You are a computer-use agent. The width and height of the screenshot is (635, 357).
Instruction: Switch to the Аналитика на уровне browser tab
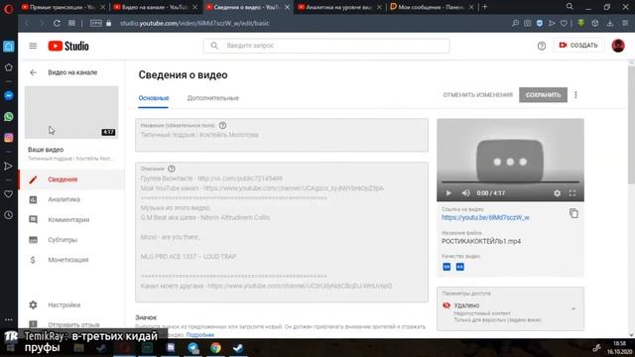pyautogui.click(x=340, y=7)
